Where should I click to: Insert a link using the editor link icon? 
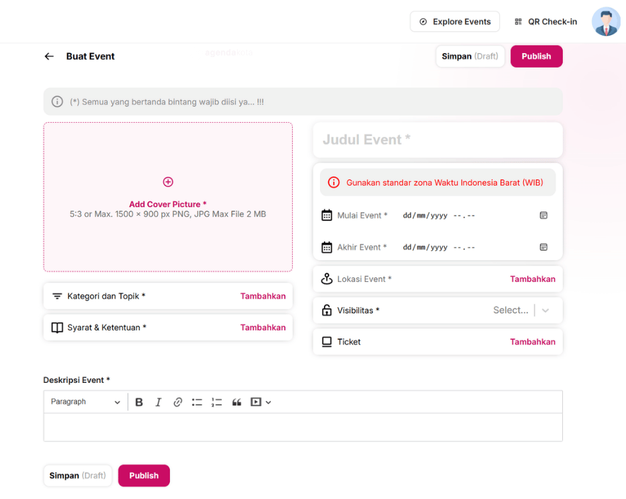177,402
